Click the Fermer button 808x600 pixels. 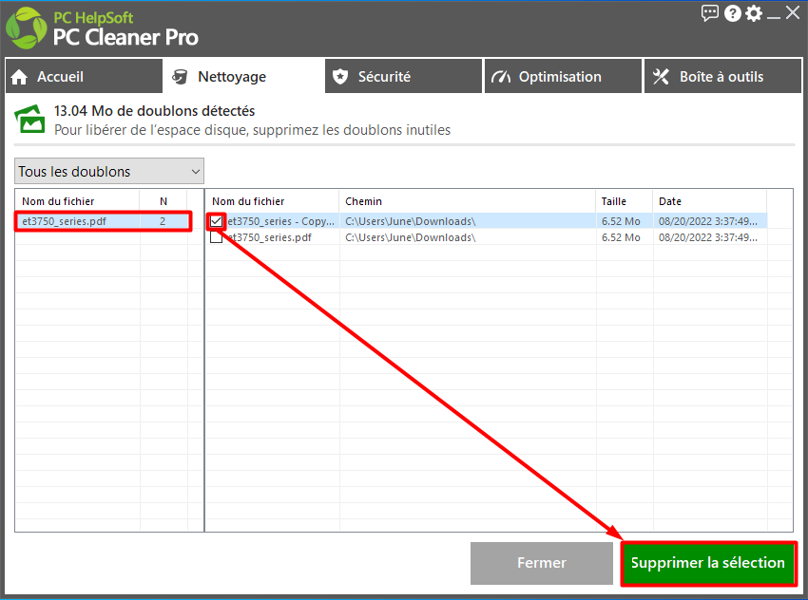click(x=542, y=563)
